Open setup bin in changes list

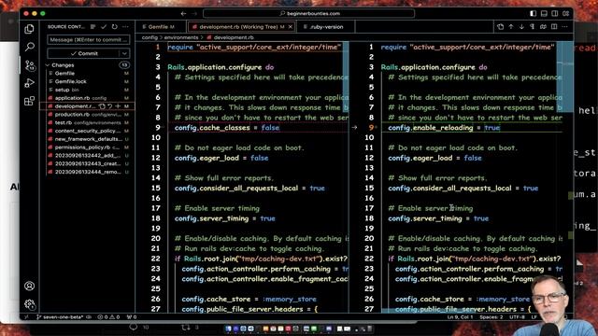87,90
